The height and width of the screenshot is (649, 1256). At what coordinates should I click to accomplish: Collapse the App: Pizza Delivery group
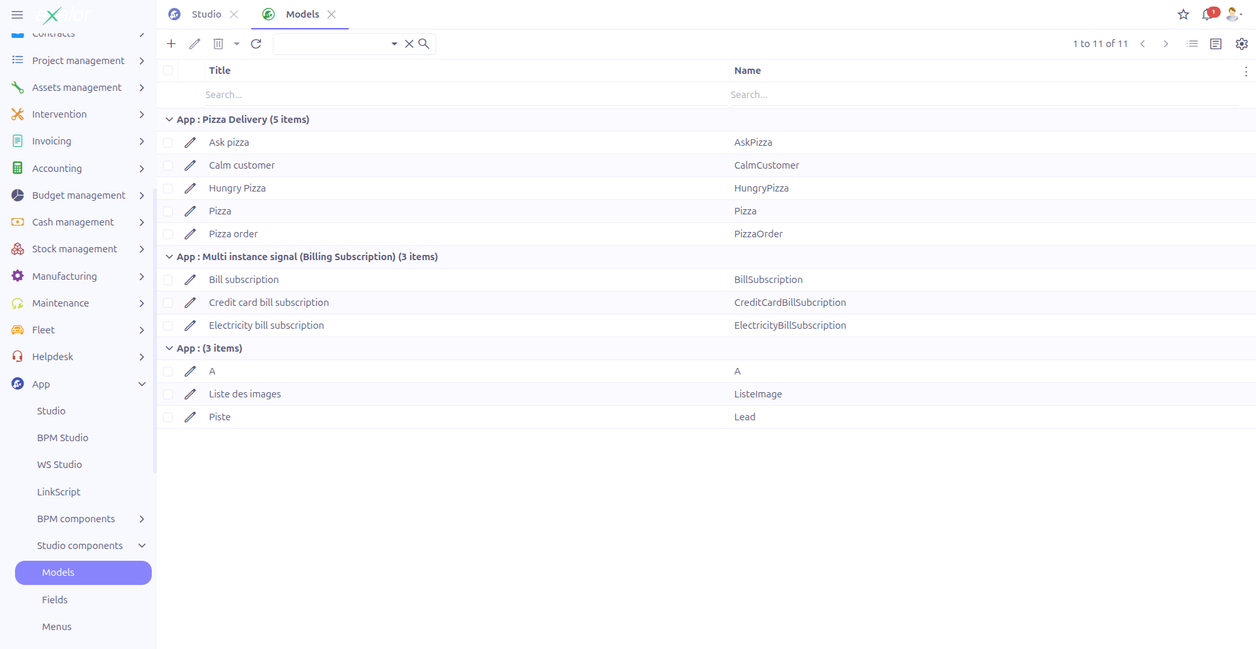tap(169, 120)
